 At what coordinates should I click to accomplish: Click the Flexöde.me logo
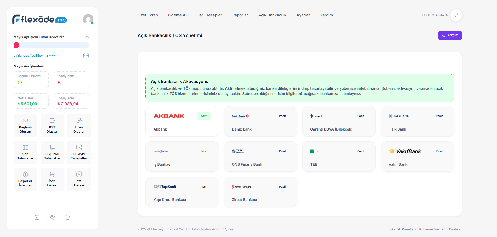click(39, 19)
